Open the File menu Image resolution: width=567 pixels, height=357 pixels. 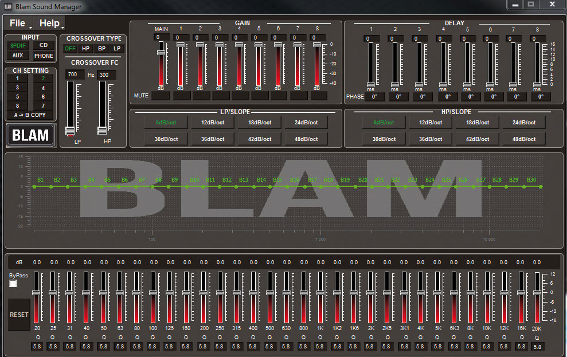coord(19,23)
